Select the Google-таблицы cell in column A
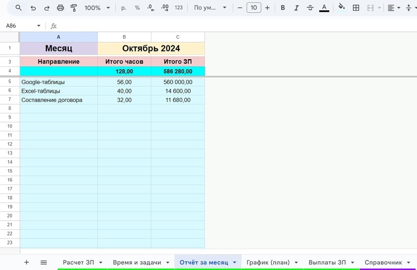 tap(59, 82)
